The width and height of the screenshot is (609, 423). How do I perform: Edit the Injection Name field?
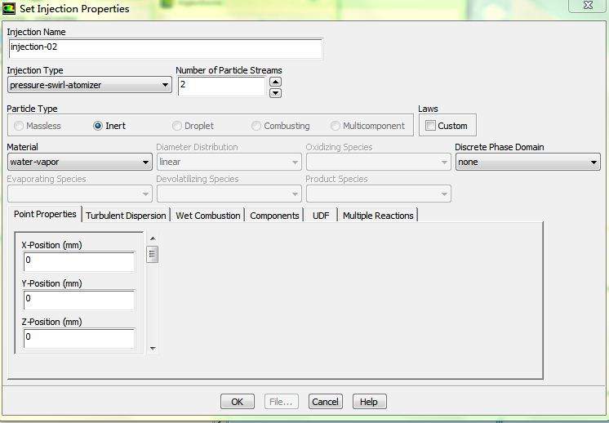pos(166,48)
